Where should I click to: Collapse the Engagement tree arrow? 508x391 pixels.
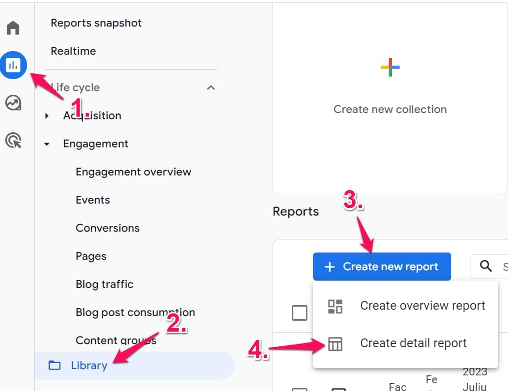point(47,144)
